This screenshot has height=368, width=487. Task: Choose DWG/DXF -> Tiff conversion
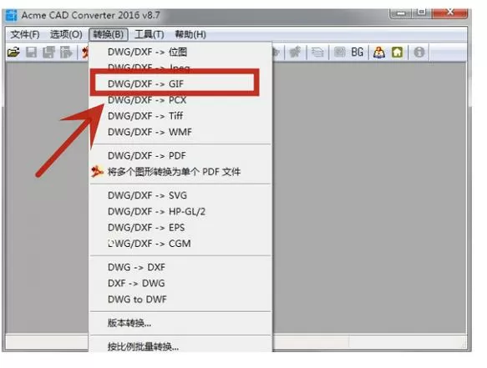[x=180, y=116]
